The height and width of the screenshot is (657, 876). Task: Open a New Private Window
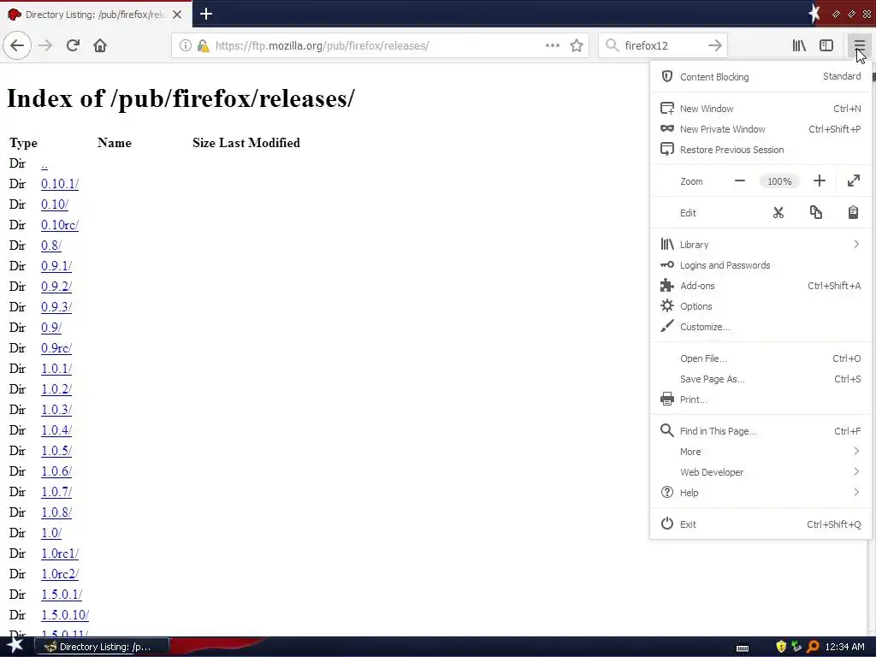(761, 129)
